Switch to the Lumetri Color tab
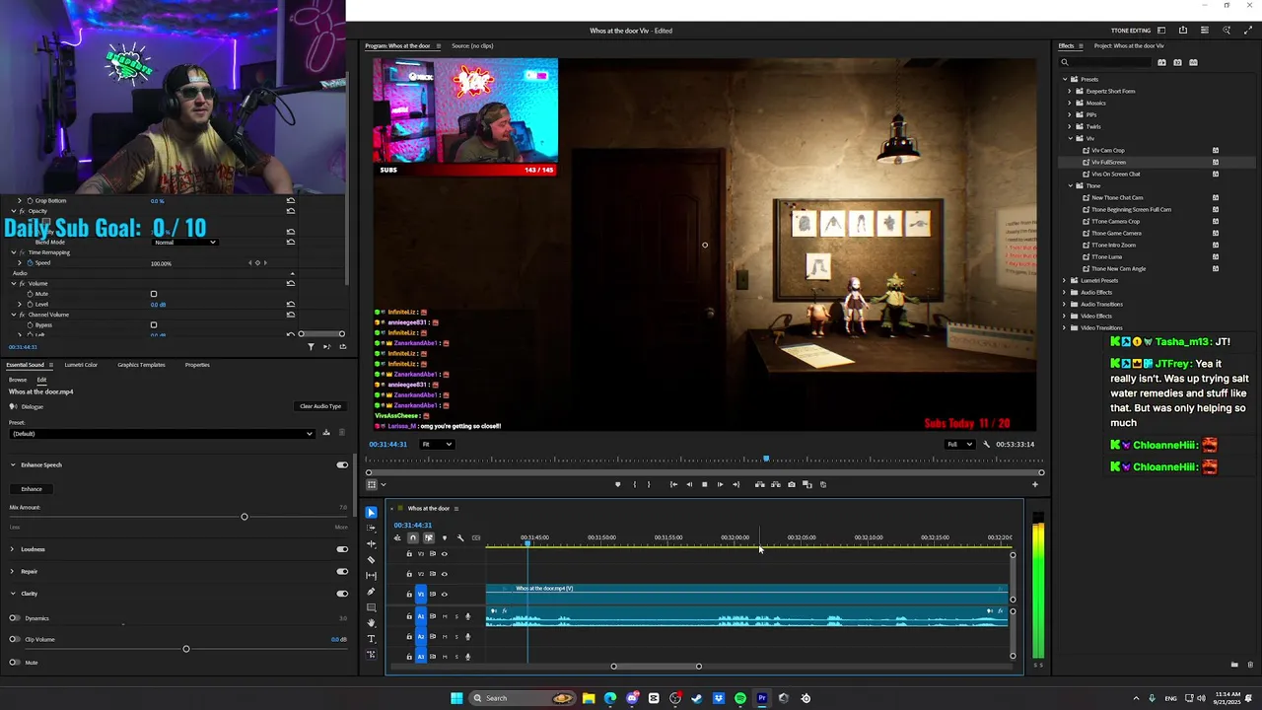Viewport: 1262px width, 710px height. [81, 365]
